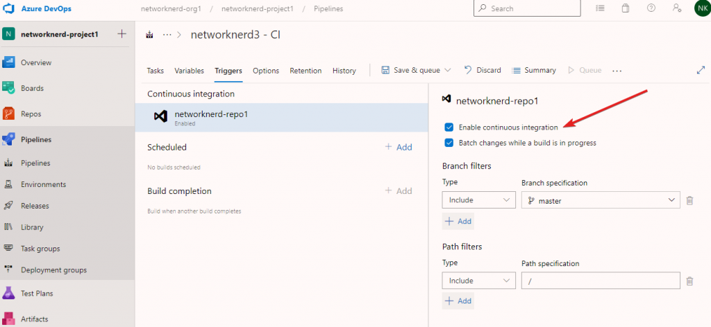
Task: Delete the master branch filter row
Action: [689, 201]
